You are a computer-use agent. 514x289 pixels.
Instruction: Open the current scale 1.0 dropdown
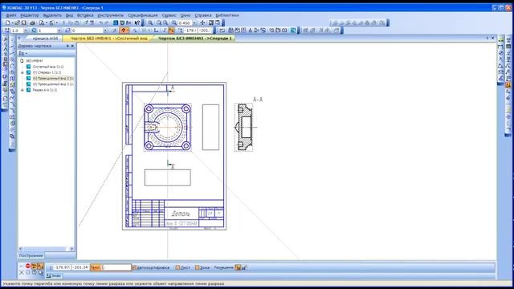click(26, 31)
